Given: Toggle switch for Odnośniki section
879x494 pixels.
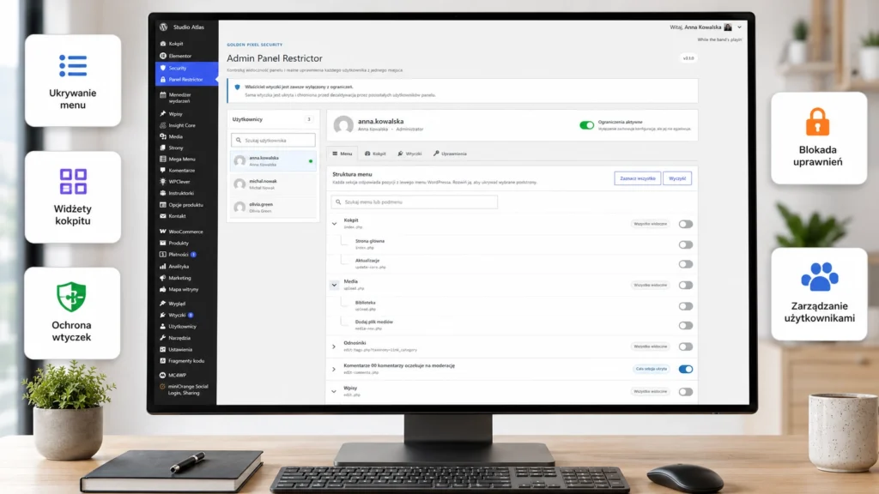Looking at the screenshot, I should point(686,346).
